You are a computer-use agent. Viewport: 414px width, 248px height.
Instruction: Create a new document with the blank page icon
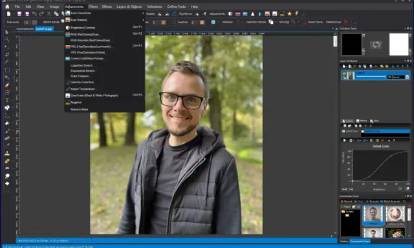[8, 14]
